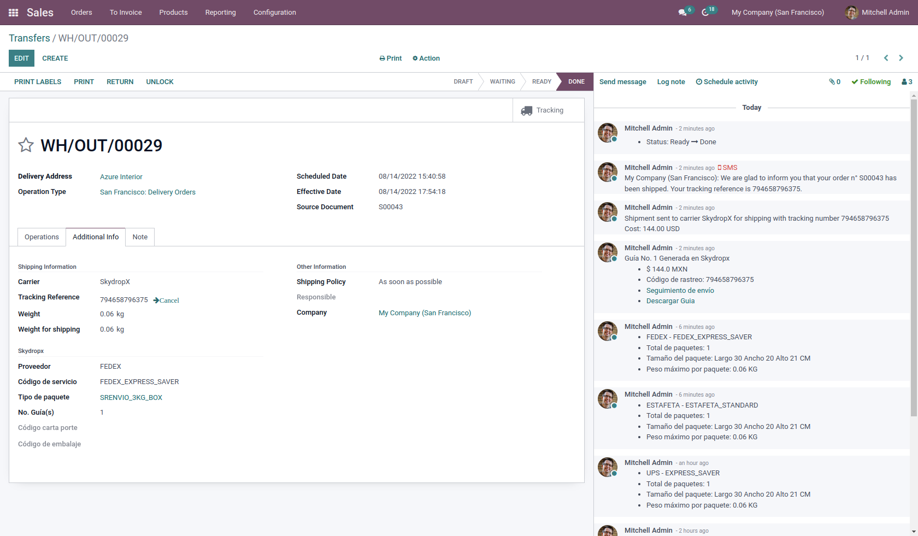Open SRENVIO_3KG_BOX package type link
Viewport: 918px width, 536px height.
point(131,398)
